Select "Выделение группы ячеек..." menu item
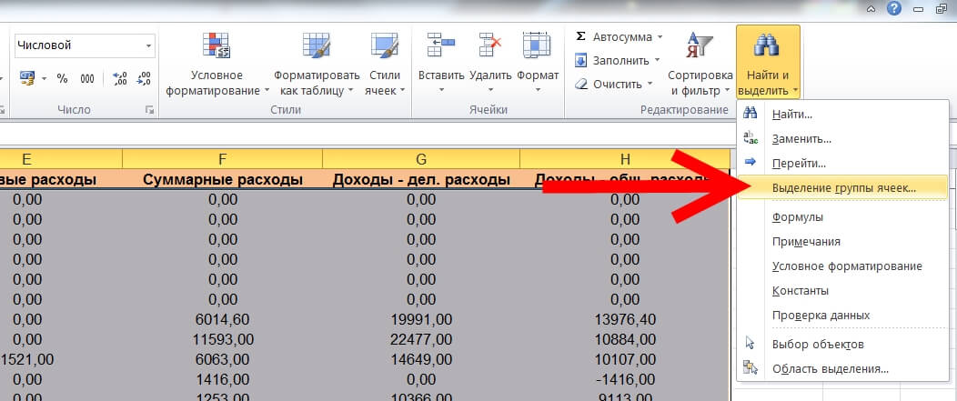The width and height of the screenshot is (957, 401). [843, 188]
